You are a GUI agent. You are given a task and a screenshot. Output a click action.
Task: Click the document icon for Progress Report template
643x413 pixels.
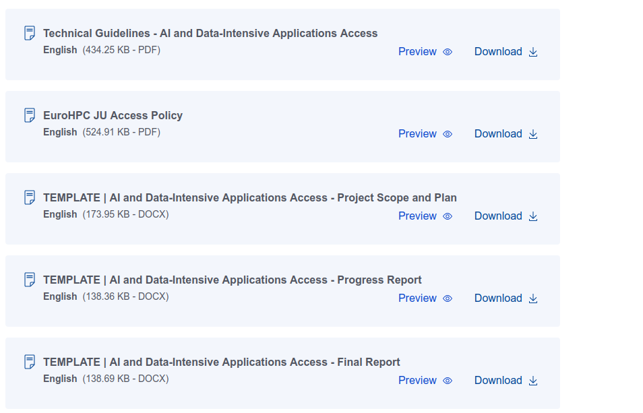[x=30, y=280]
